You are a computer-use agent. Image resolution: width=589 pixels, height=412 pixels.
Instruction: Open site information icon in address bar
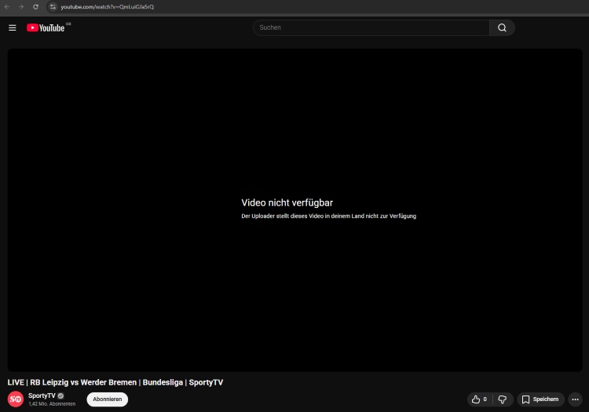pos(53,7)
